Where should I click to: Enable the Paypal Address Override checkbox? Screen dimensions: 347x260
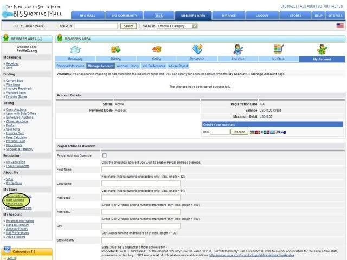105,155
